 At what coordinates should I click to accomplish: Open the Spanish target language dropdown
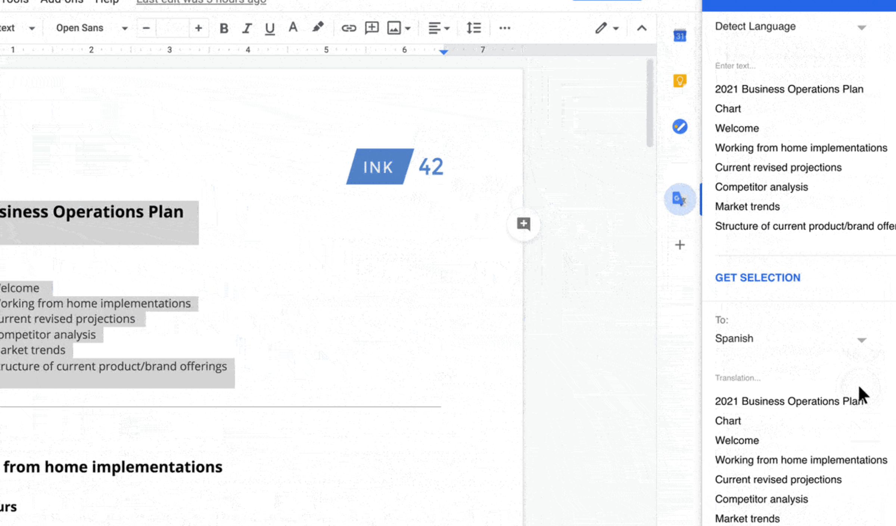(862, 339)
